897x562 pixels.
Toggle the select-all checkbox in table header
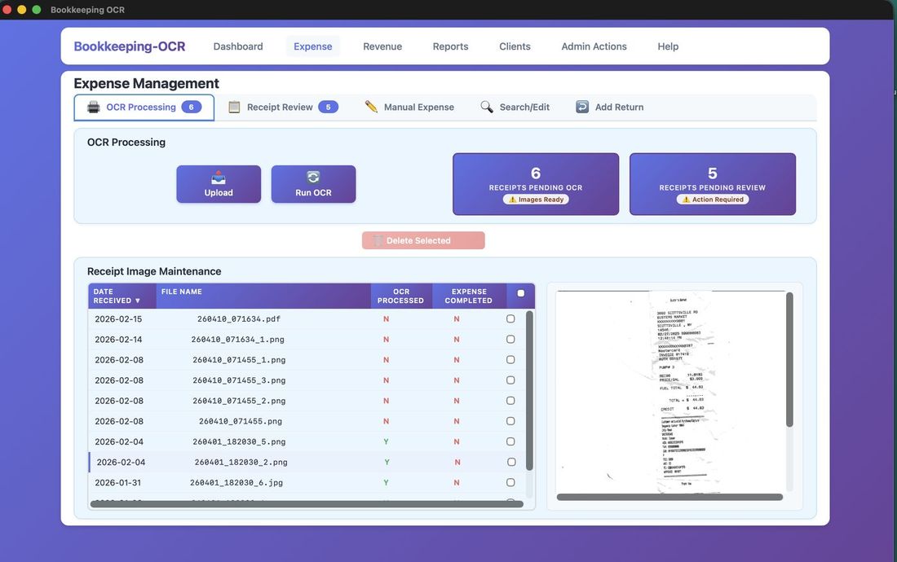tap(521, 293)
